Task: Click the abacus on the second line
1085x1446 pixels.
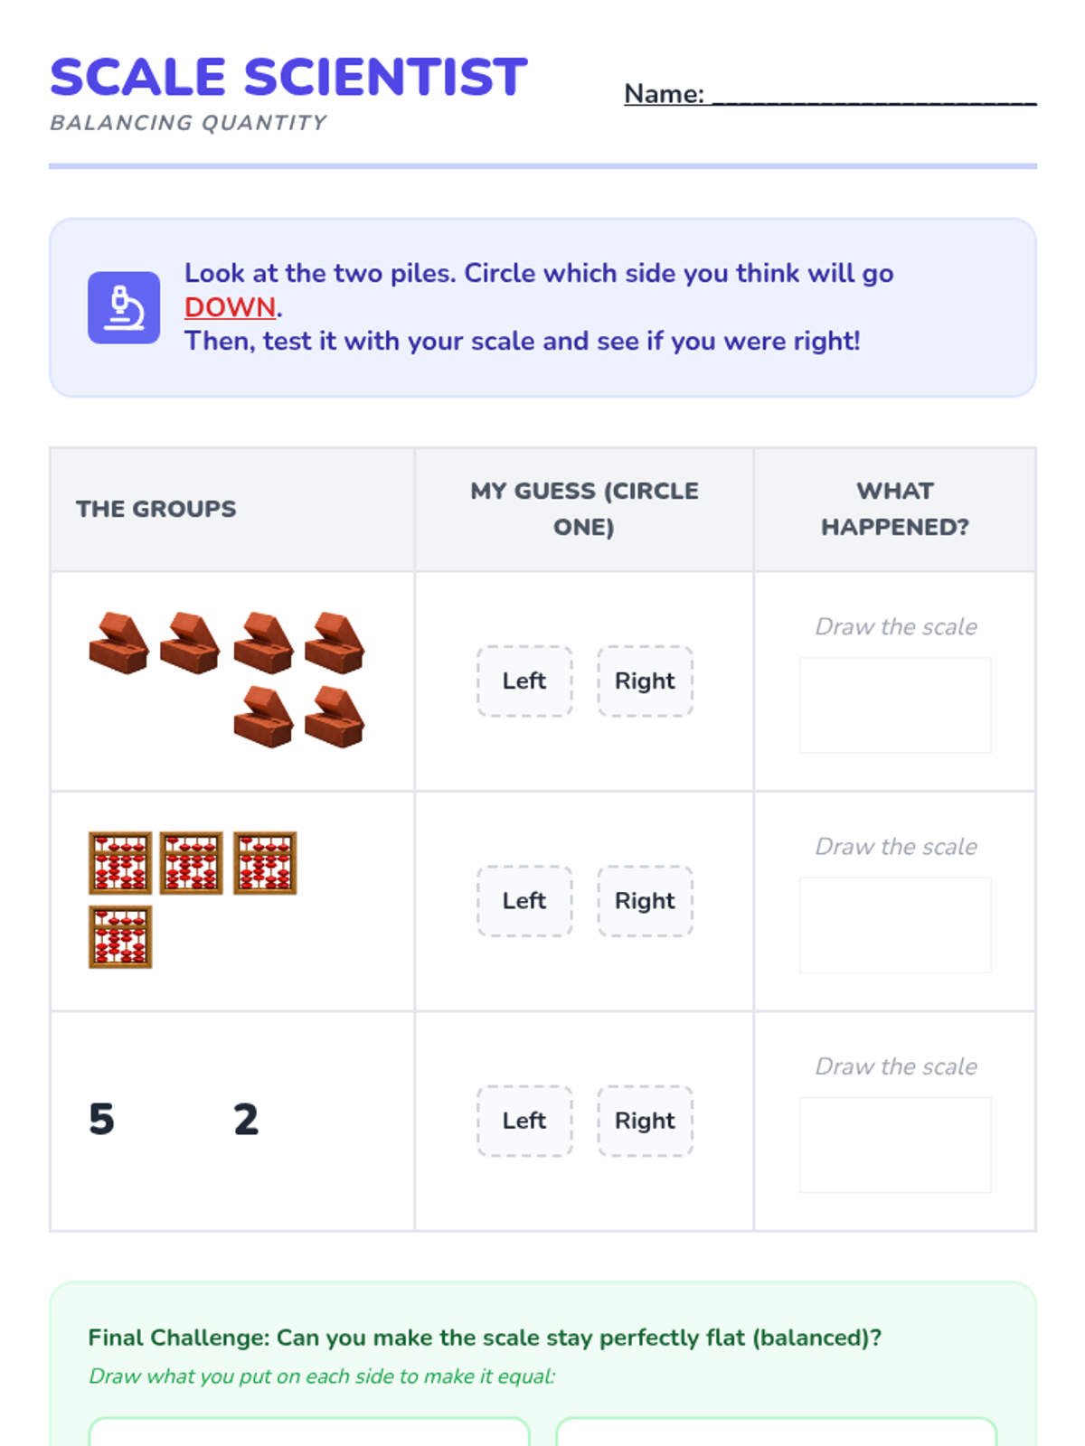Action: [120, 937]
